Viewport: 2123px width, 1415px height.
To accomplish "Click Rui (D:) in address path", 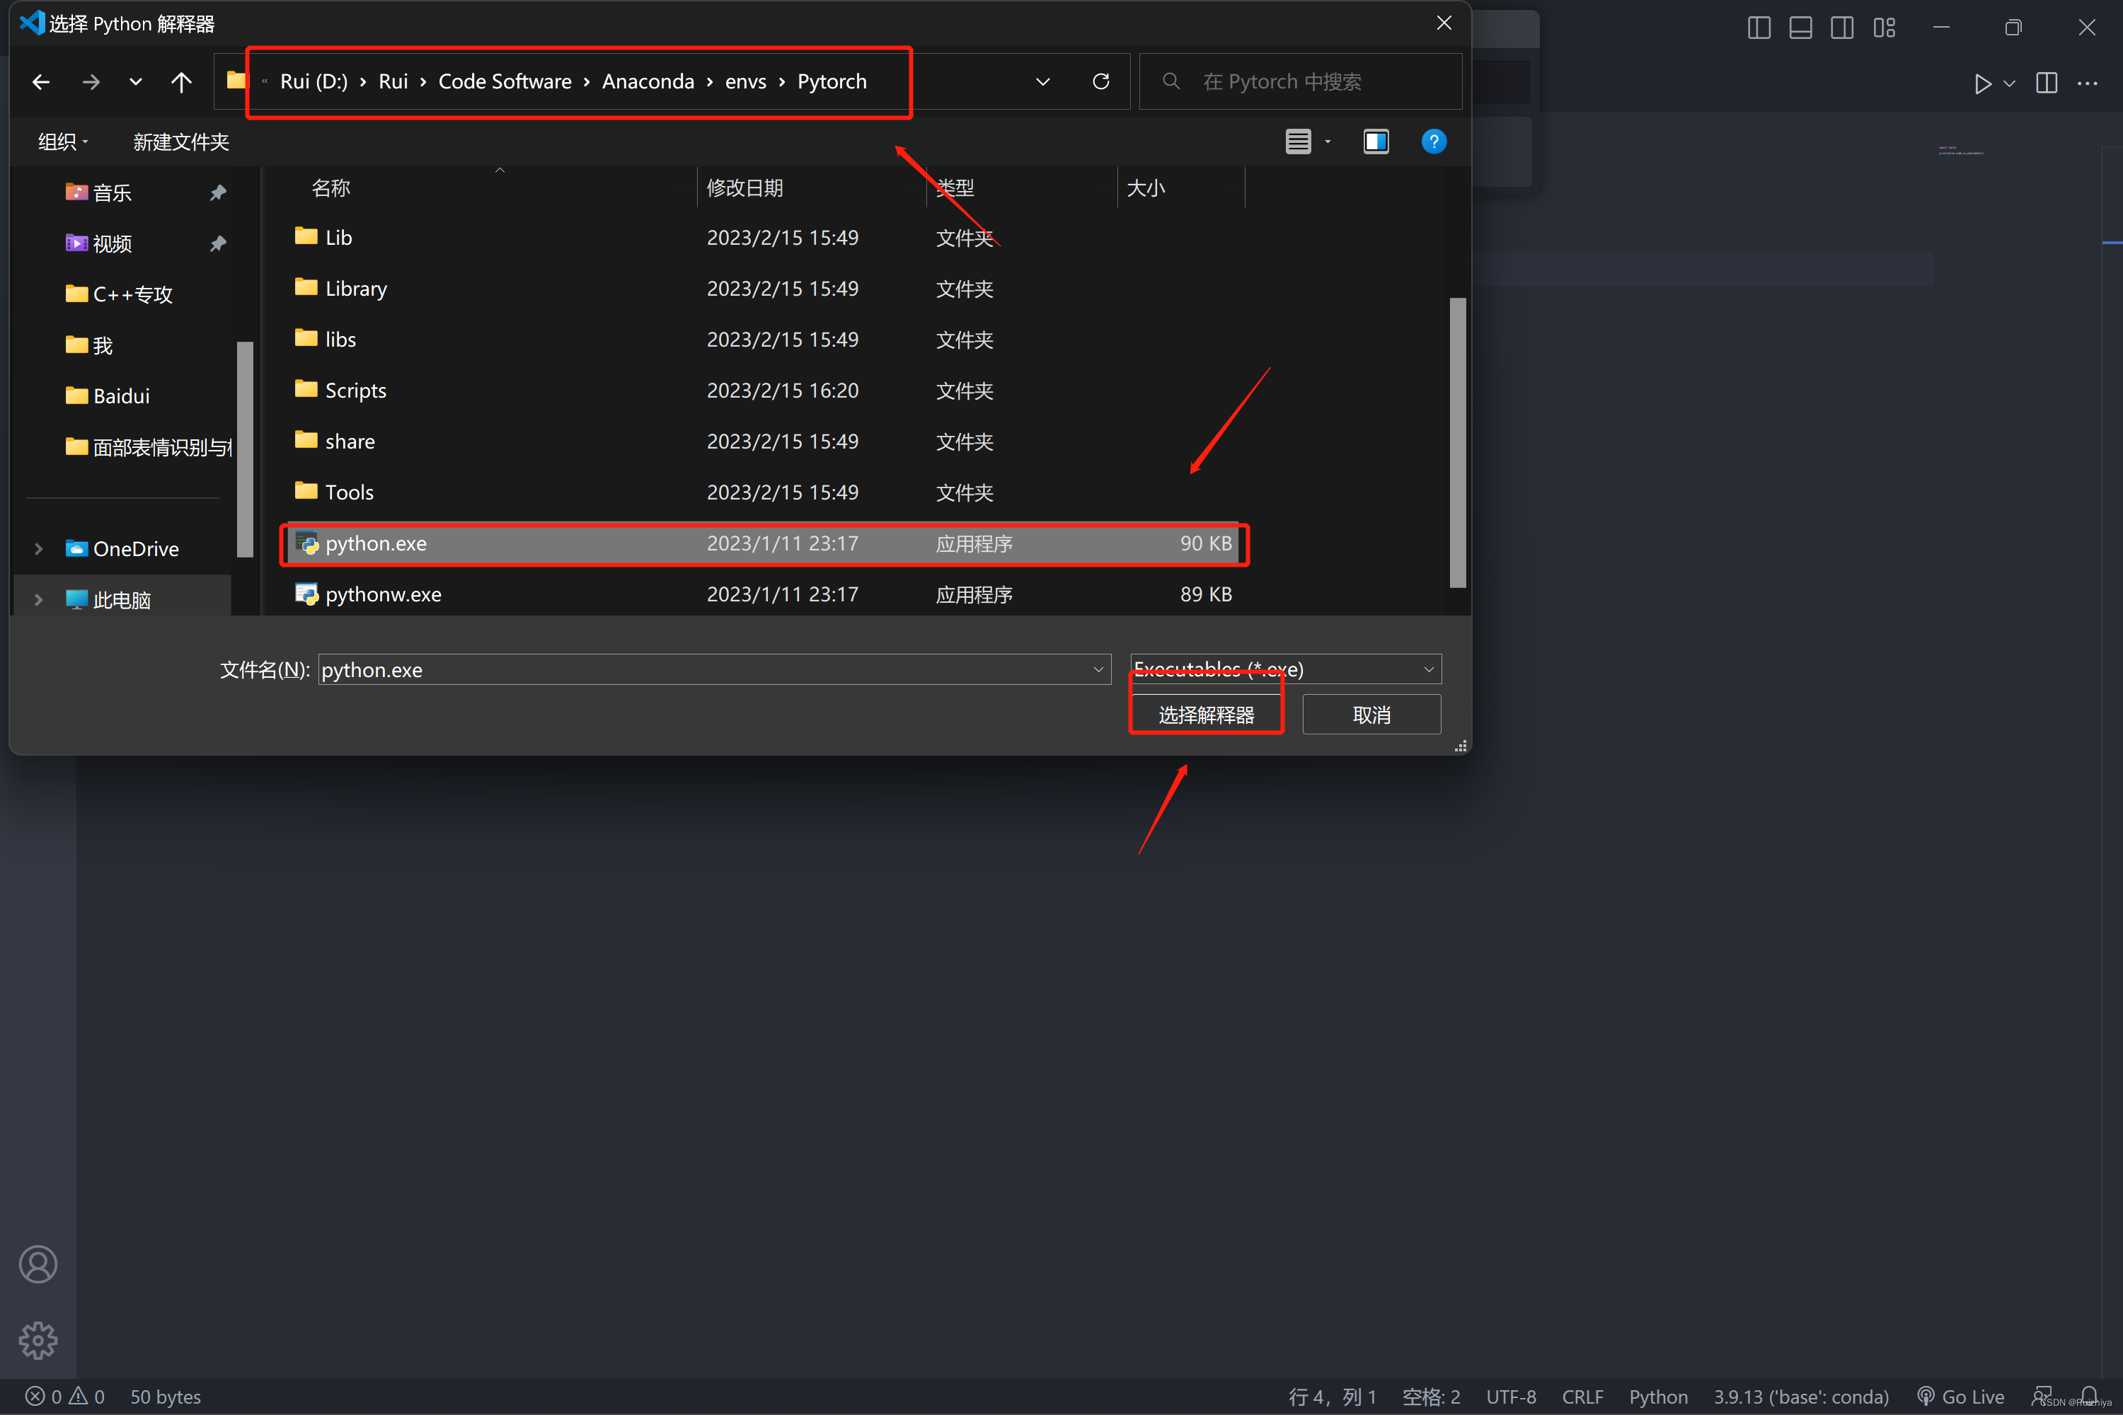I will (x=313, y=82).
